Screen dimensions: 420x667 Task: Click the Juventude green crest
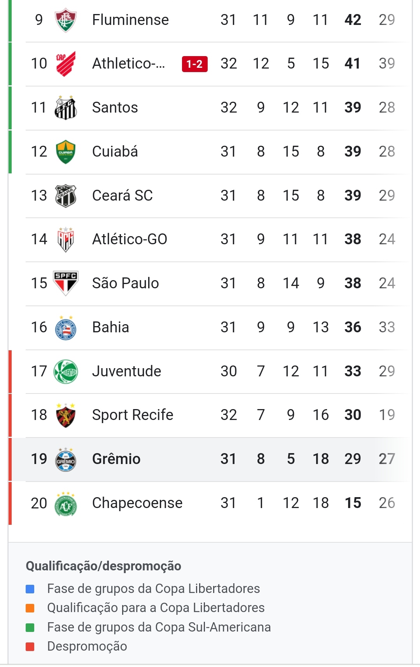[x=66, y=371]
